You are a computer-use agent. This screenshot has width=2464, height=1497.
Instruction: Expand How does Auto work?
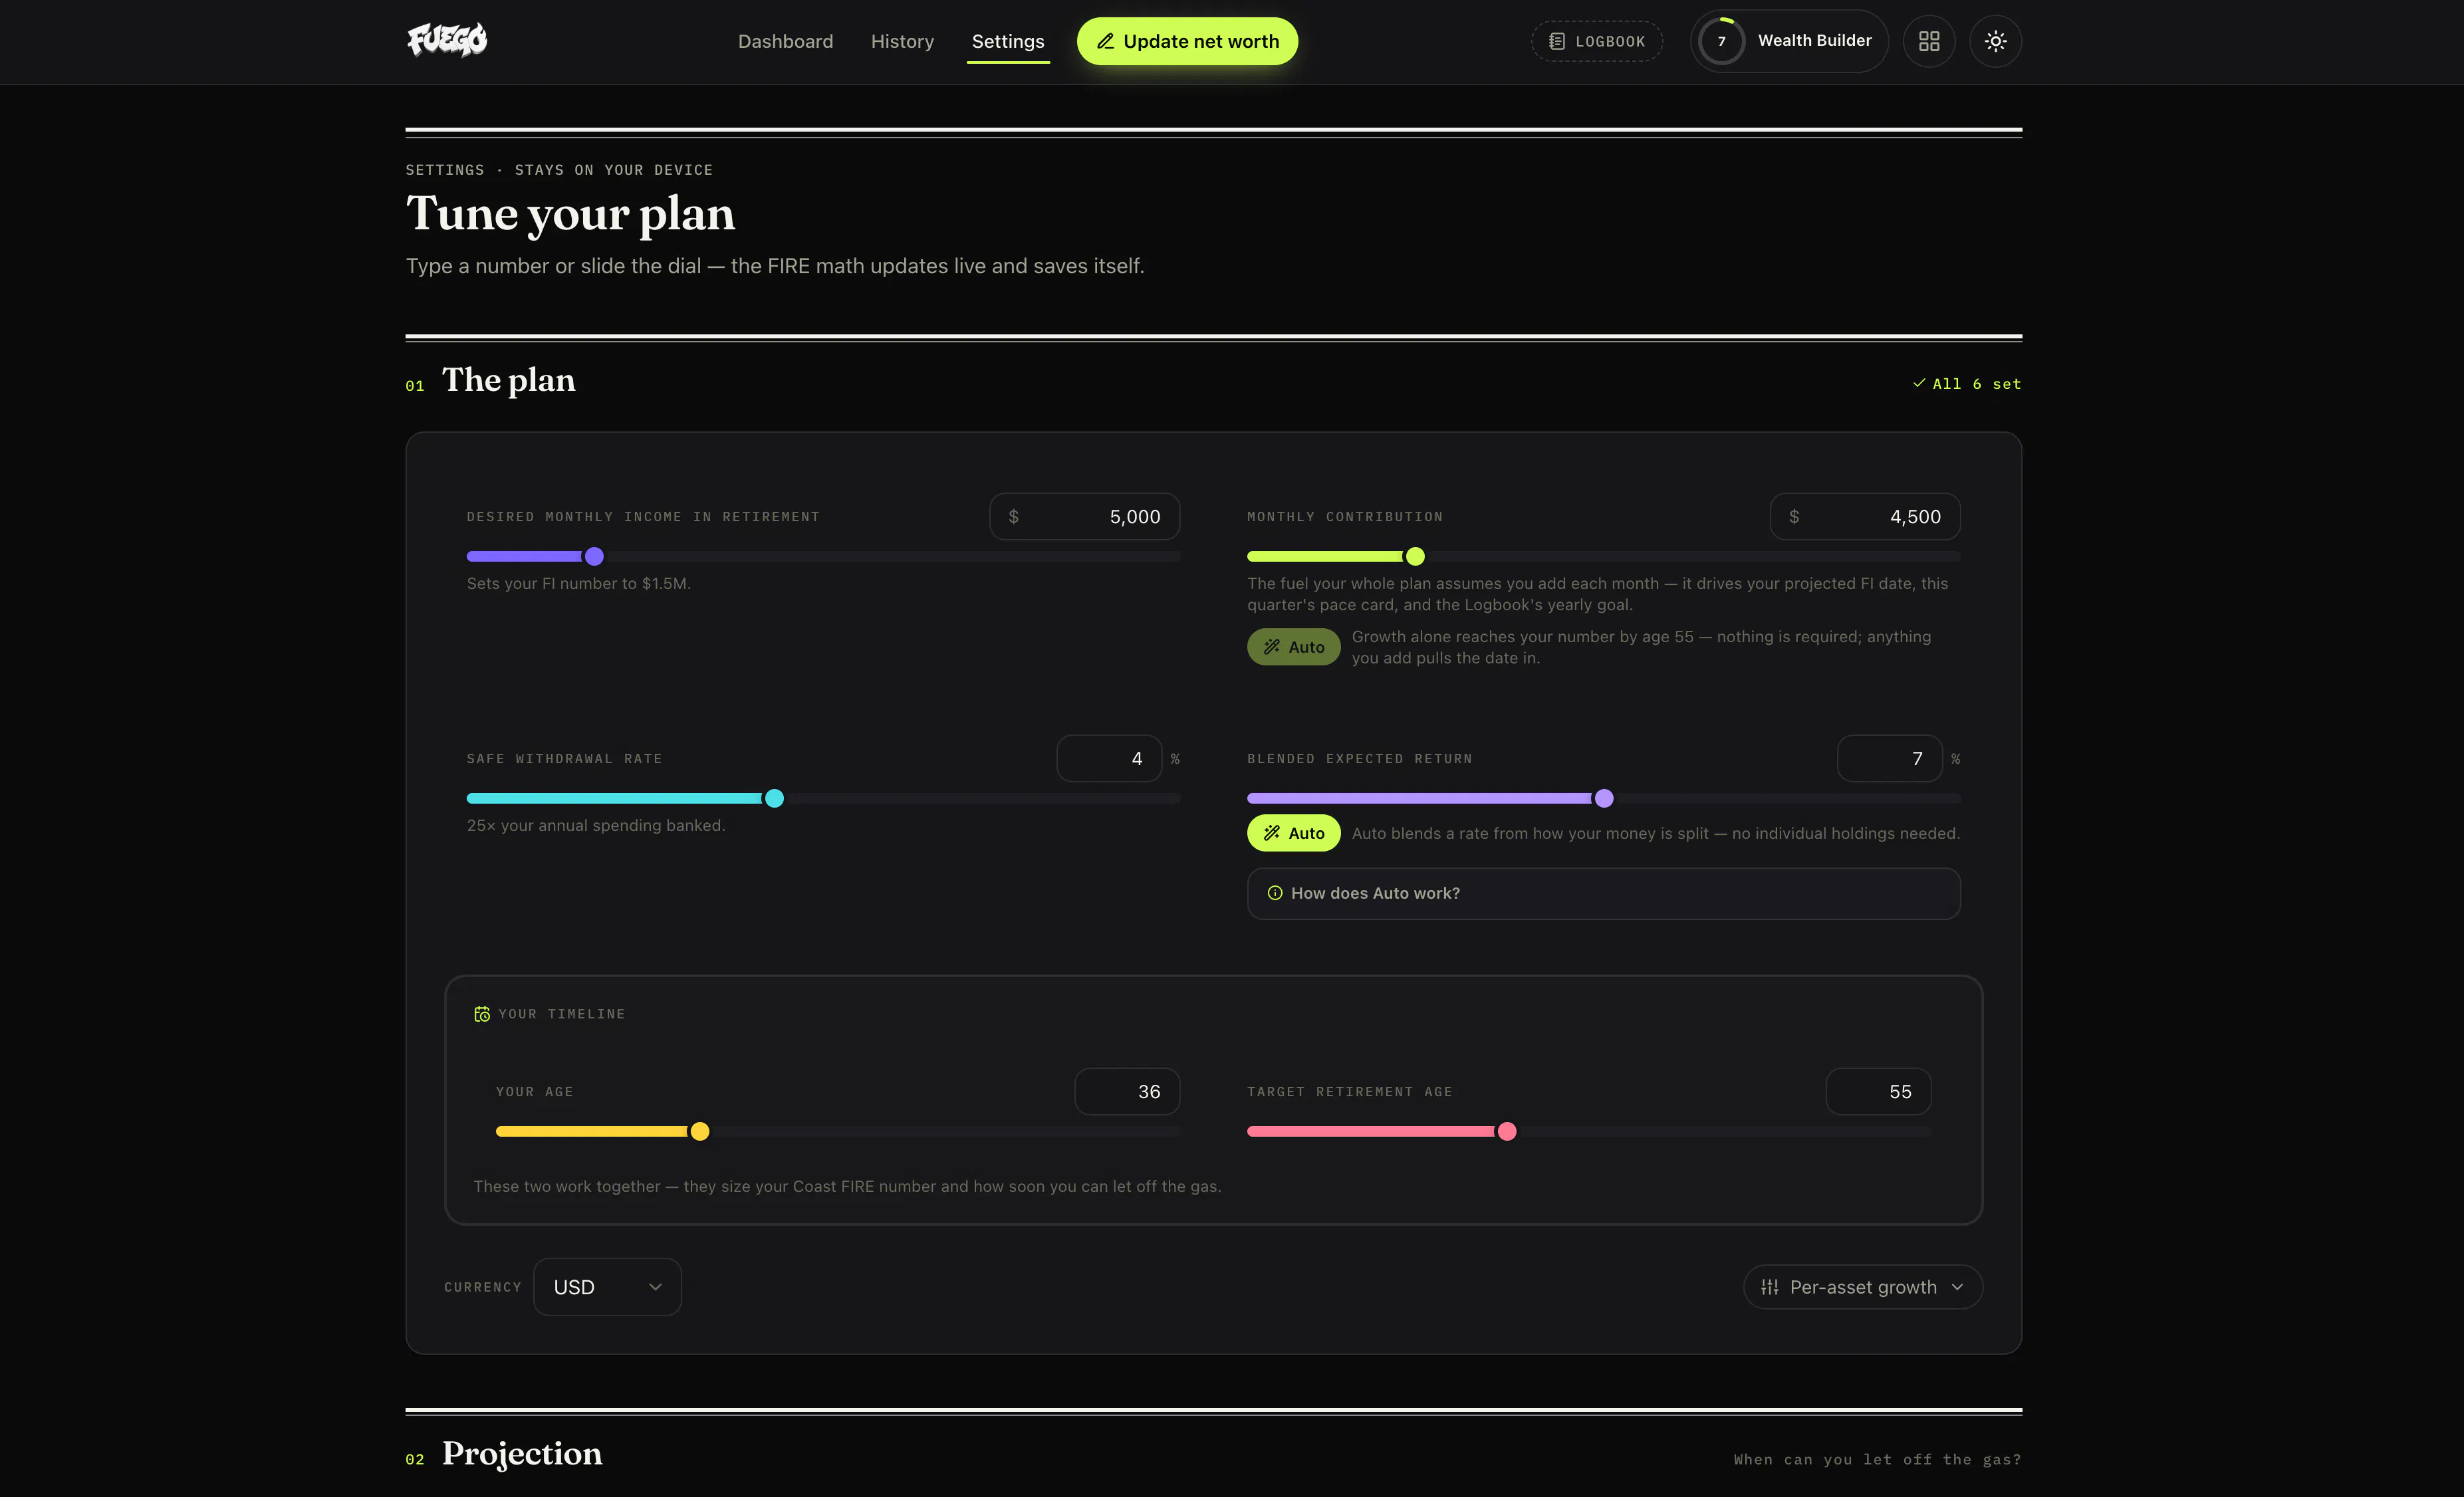pyautogui.click(x=1603, y=893)
